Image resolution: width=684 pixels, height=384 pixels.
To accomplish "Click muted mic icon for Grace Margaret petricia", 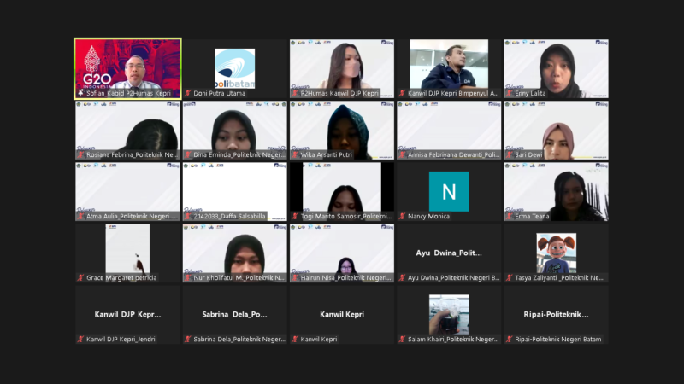I will pos(81,277).
